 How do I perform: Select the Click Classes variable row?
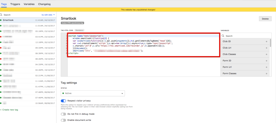pos(245,54)
